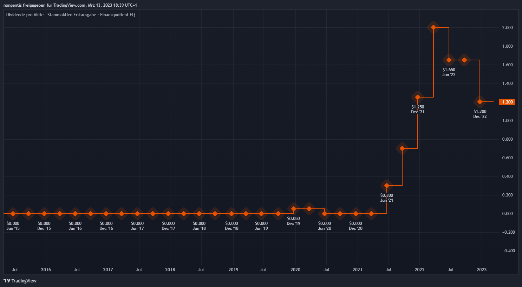This screenshot has width=522, height=287.
Task: Click the 2.000 value on the price axis
Action: point(507,28)
